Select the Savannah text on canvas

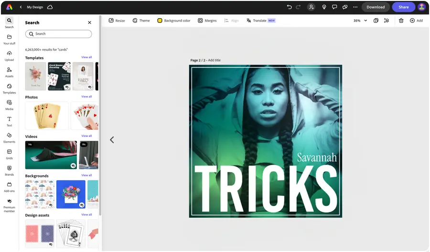(x=317, y=157)
